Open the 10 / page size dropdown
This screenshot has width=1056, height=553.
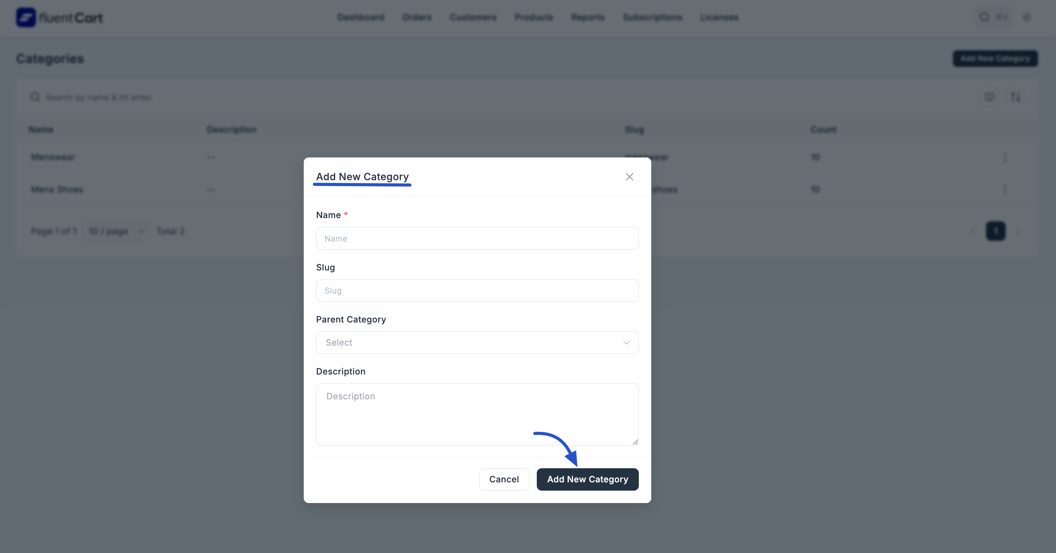[x=116, y=231]
